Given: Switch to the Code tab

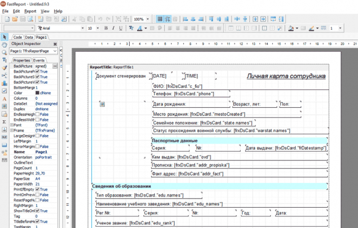Looking at the screenshot, I should (x=17, y=37).
